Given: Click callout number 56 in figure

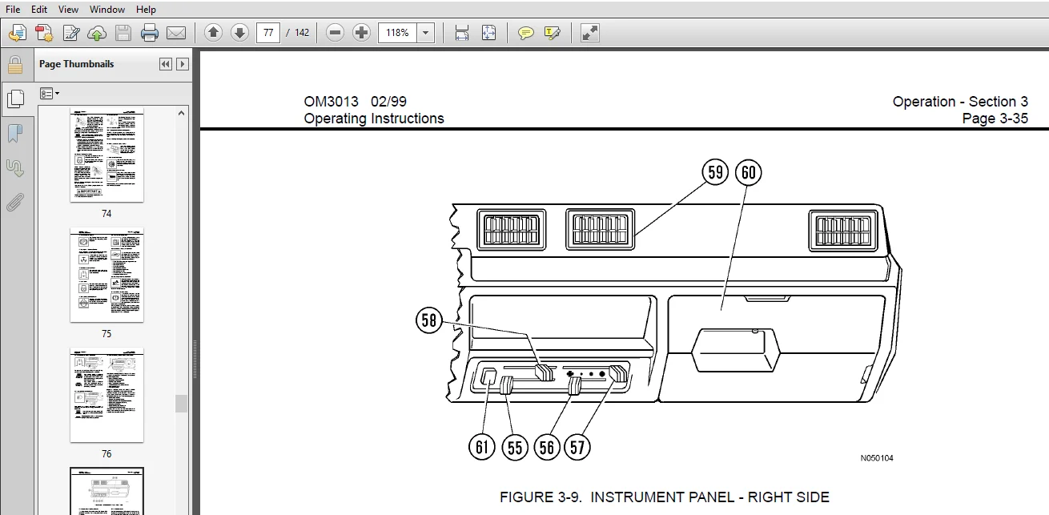Looking at the screenshot, I should [x=547, y=446].
